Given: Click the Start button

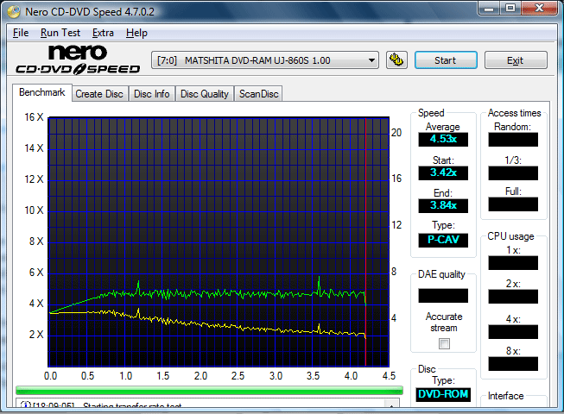Looking at the screenshot, I should pyautogui.click(x=446, y=60).
